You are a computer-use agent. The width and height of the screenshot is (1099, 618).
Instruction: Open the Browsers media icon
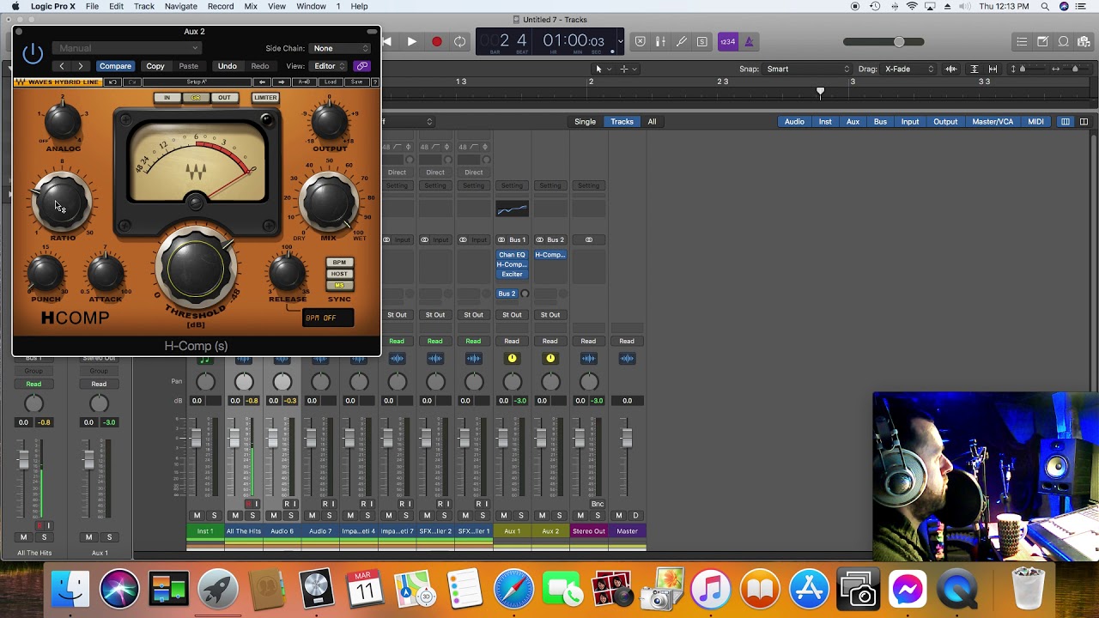(1084, 41)
